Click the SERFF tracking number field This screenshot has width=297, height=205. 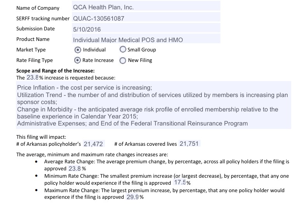click(x=146, y=18)
